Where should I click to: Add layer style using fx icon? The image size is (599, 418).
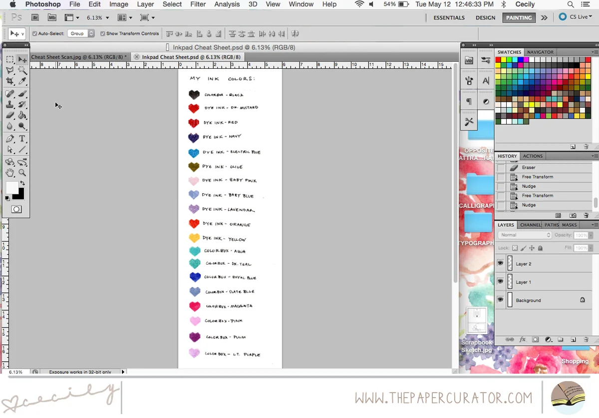click(x=523, y=339)
